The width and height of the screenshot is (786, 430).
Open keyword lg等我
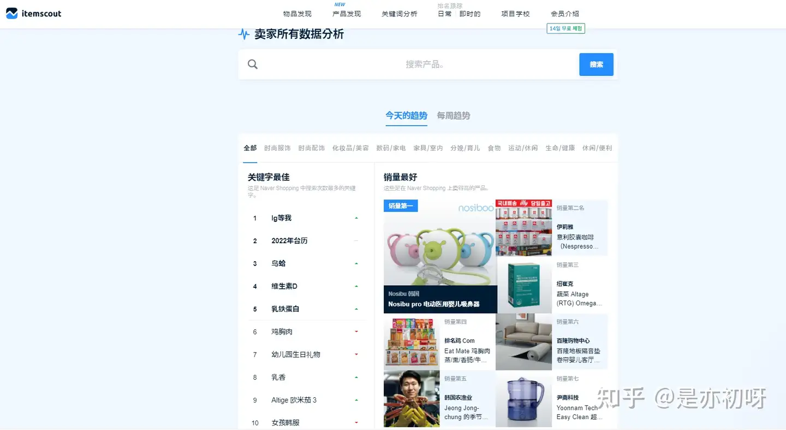(282, 218)
